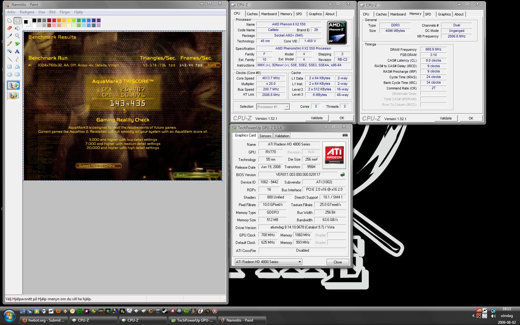This screenshot has height=325, width=520.
Task: Select the Airbrush spray tool
Action: [10, 51]
